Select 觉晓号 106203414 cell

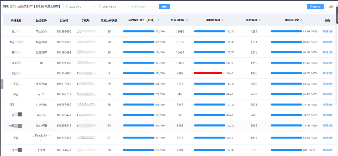pyautogui.click(x=64, y=126)
